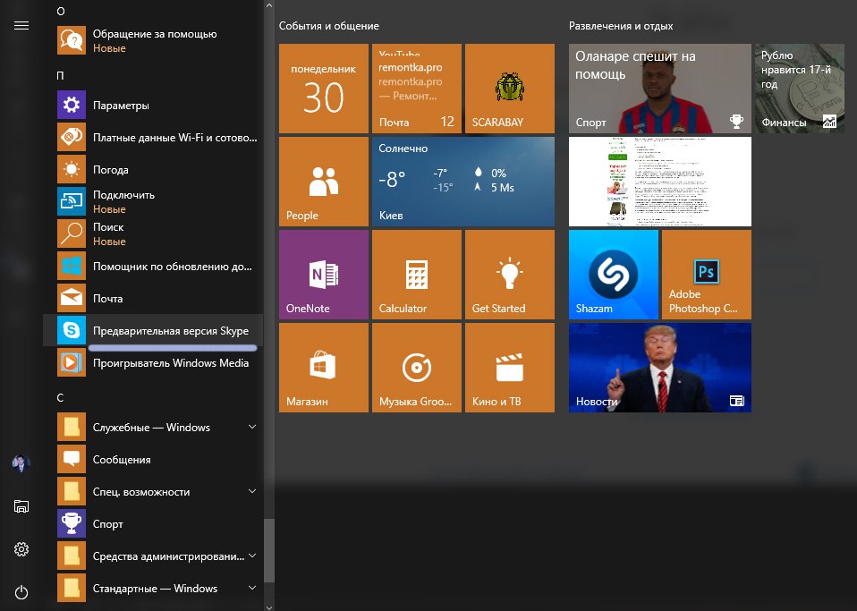Image resolution: width=857 pixels, height=611 pixels.
Task: Open Settings gear in left sidebar
Action: [x=21, y=549]
